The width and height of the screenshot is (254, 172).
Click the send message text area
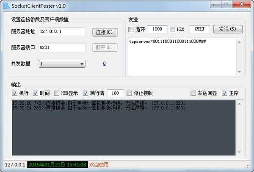pos(182,57)
